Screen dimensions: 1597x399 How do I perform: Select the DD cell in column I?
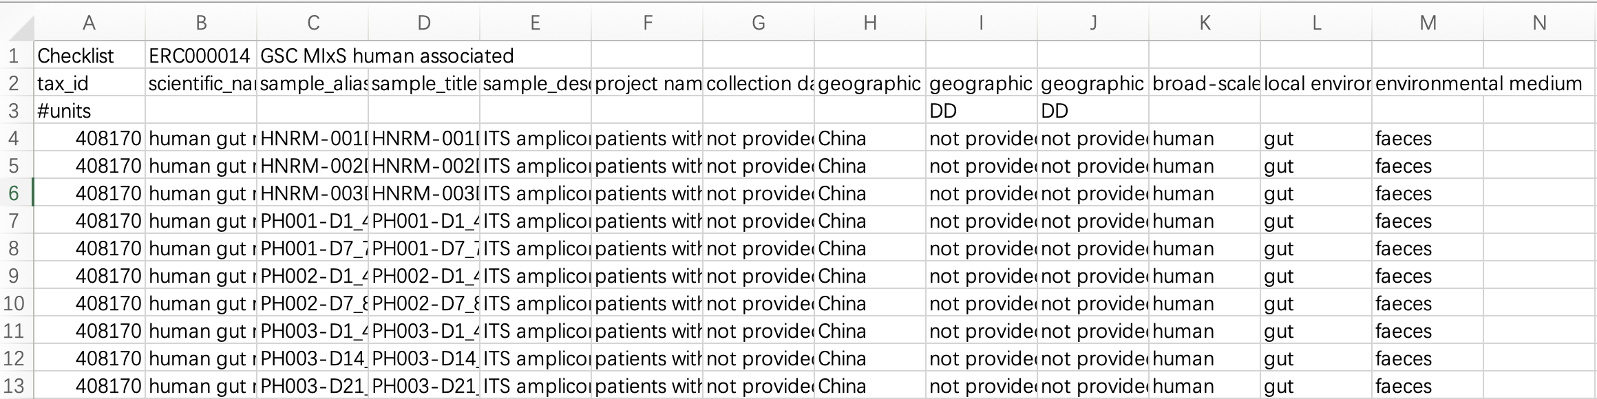coord(981,111)
